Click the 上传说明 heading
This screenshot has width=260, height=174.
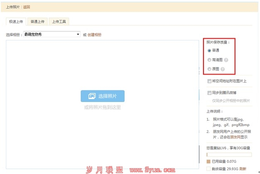point(215,111)
